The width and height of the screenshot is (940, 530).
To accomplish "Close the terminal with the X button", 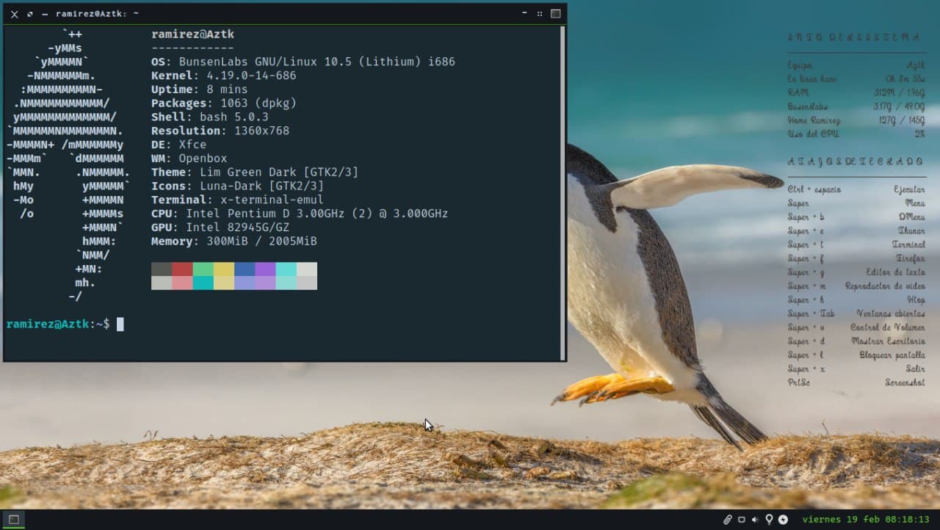I will pyautogui.click(x=14, y=14).
